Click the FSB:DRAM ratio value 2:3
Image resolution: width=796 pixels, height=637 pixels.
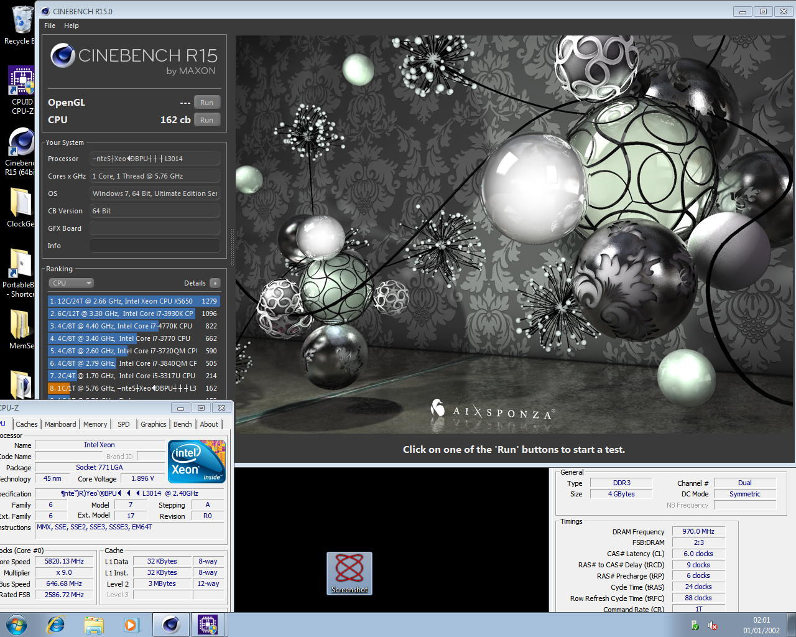coord(698,542)
